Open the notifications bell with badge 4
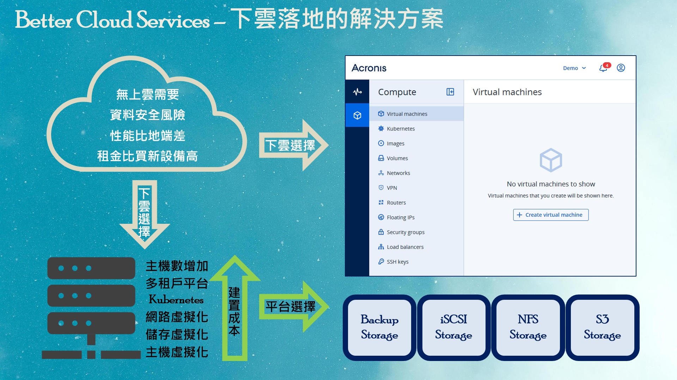Screen dimensions: 677x380 pos(604,68)
